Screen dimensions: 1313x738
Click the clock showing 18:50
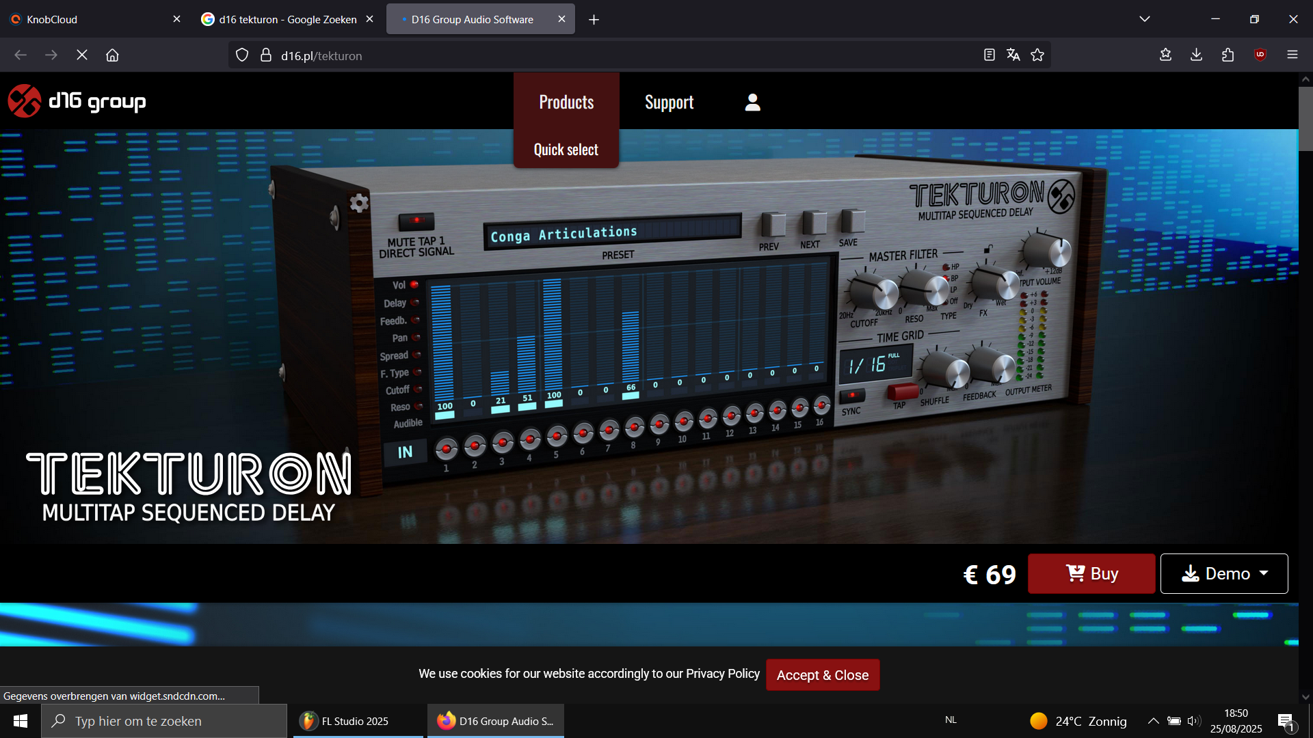tap(1236, 713)
